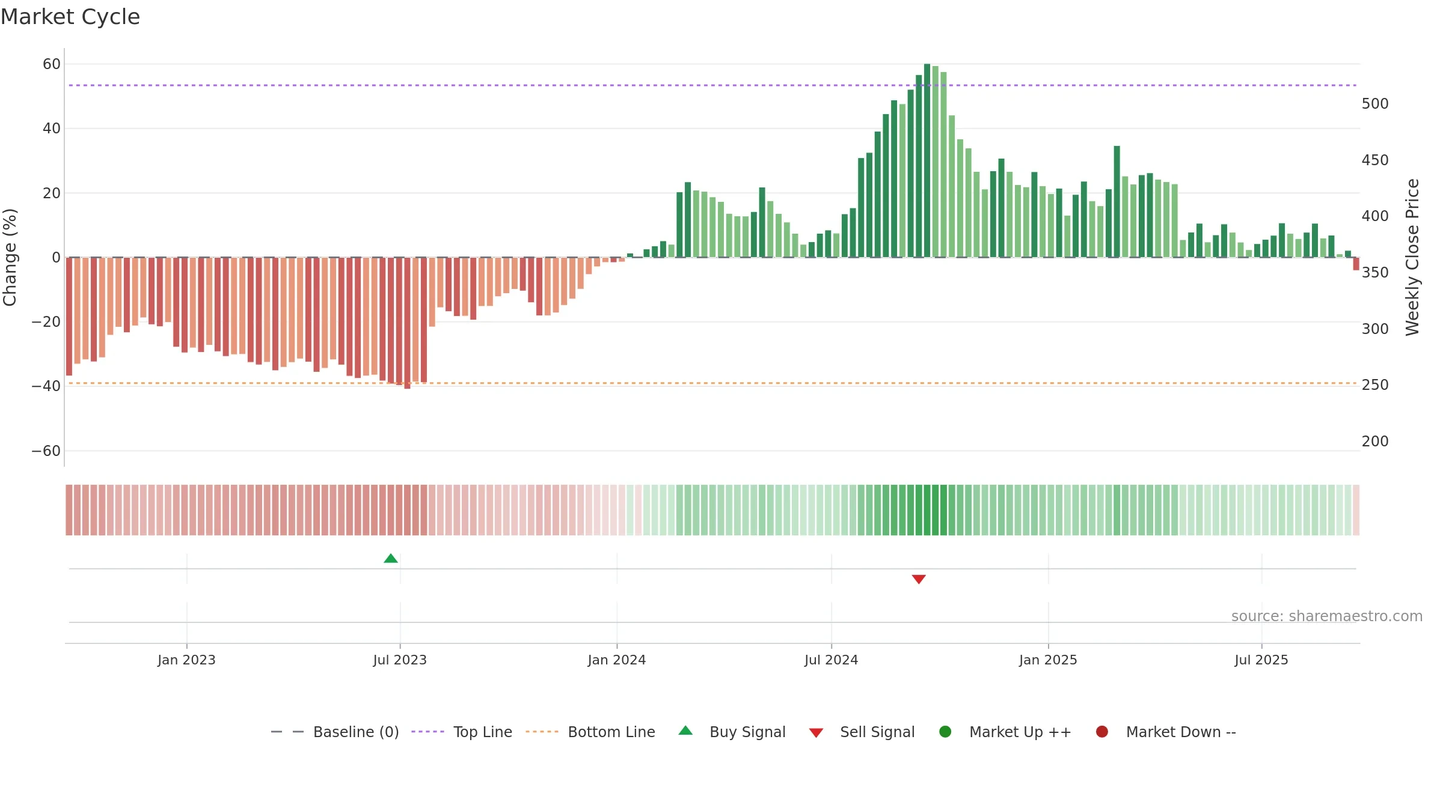Click the tall green bar reaching 35 in early 2025

tap(1117, 201)
